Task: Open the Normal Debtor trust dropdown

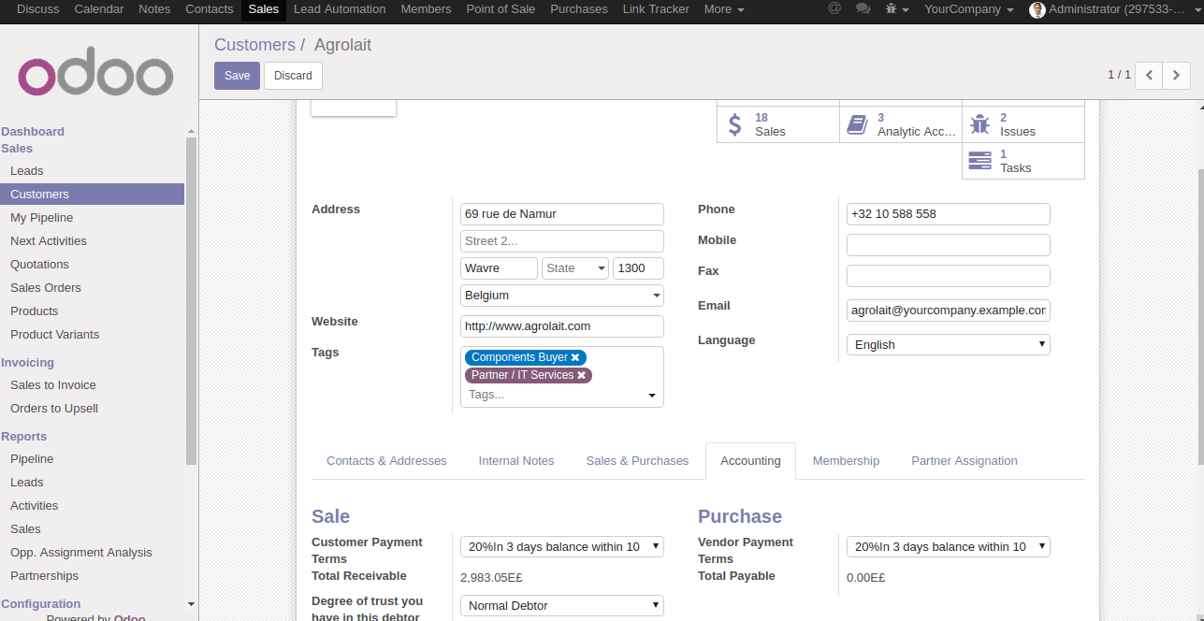Action: click(x=562, y=605)
